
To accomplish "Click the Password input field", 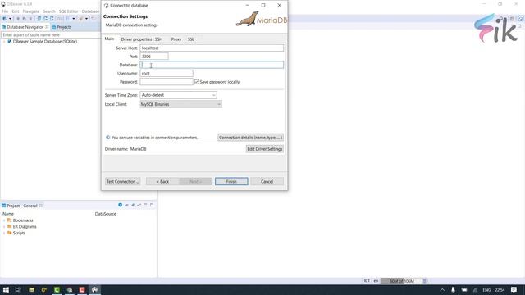I will [x=167, y=82].
